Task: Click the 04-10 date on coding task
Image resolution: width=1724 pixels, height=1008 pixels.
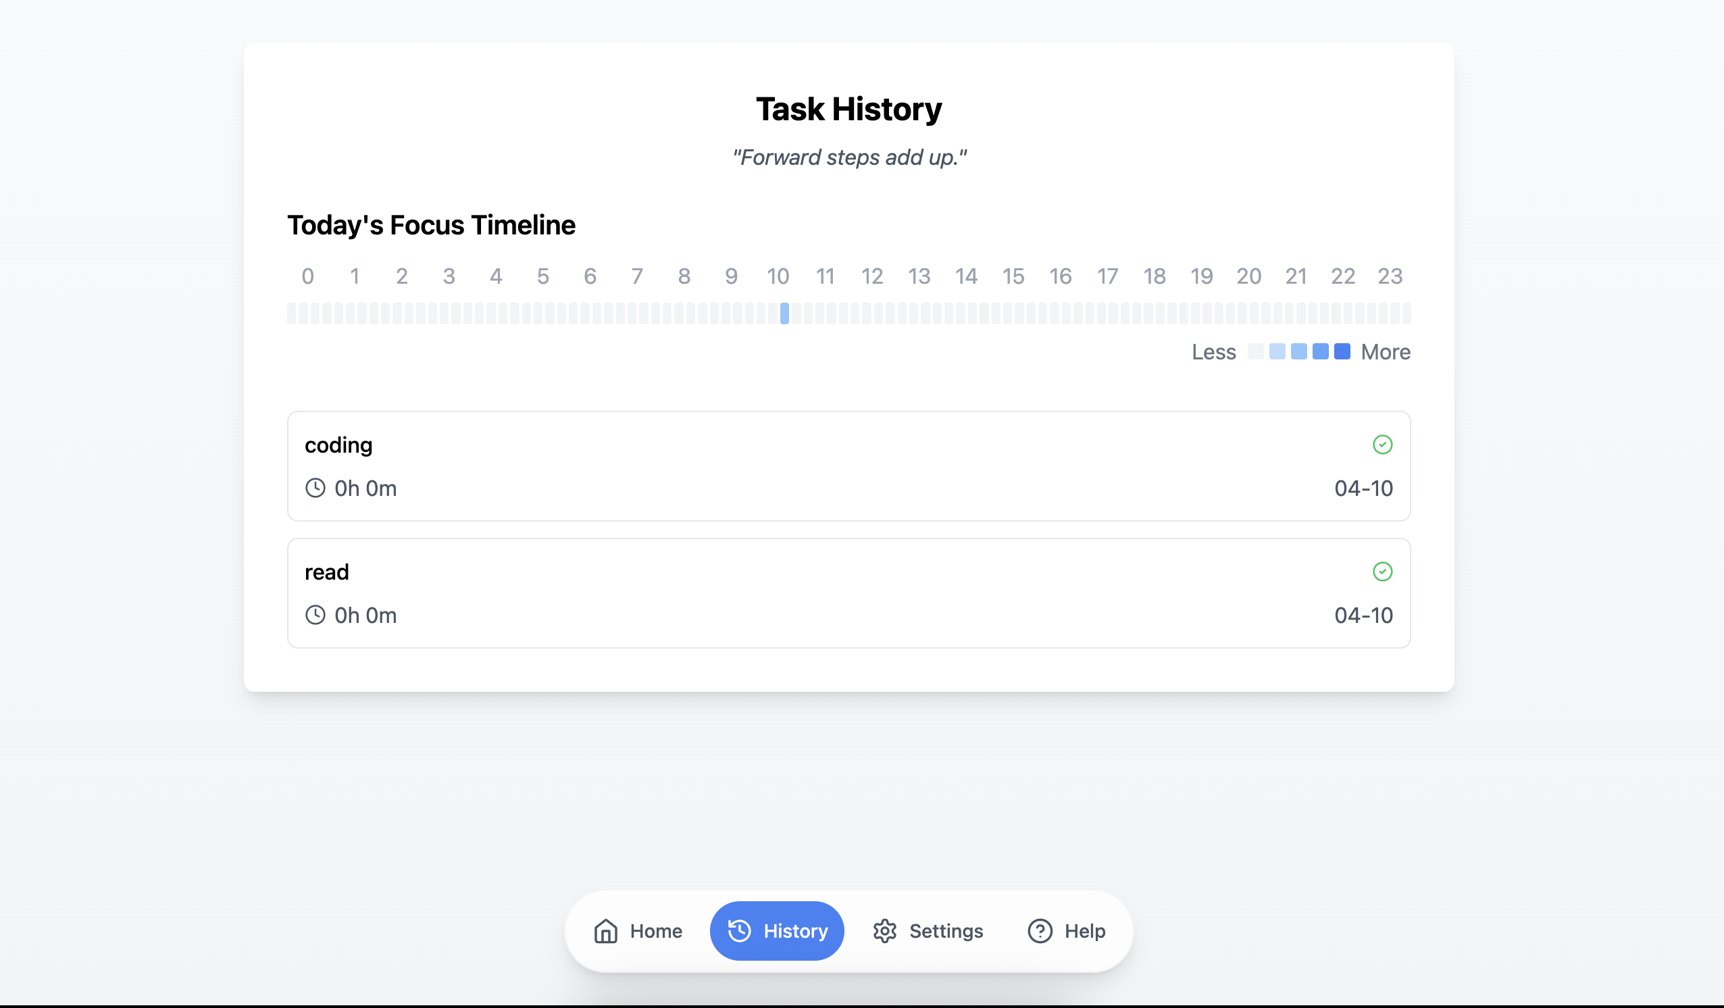Action: coord(1363,488)
